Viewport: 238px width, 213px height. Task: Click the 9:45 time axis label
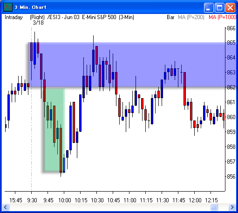[48, 200]
